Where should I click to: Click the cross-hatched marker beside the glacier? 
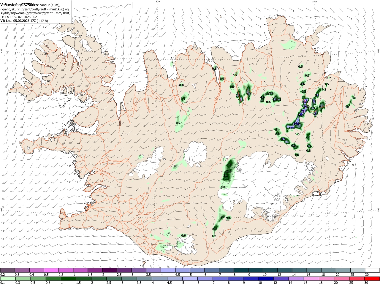(239, 168)
